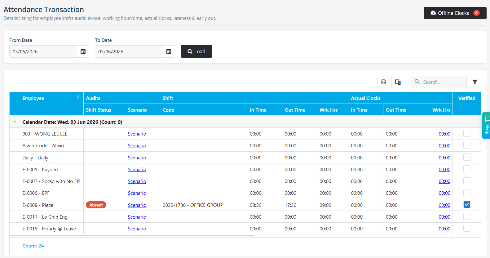The image size is (490, 258).
Task: Open actual Wrk Hrs 00:00 for E-0008 - Piece
Action: 444,205
